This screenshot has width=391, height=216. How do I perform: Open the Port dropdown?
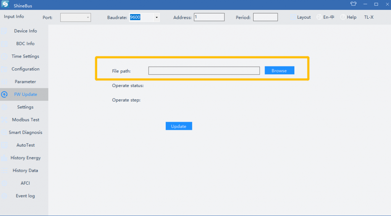pyautogui.click(x=76, y=18)
